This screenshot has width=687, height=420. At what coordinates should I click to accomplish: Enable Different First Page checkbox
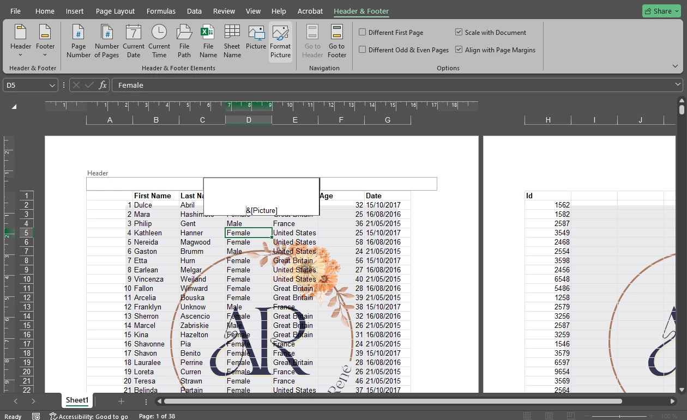point(362,32)
